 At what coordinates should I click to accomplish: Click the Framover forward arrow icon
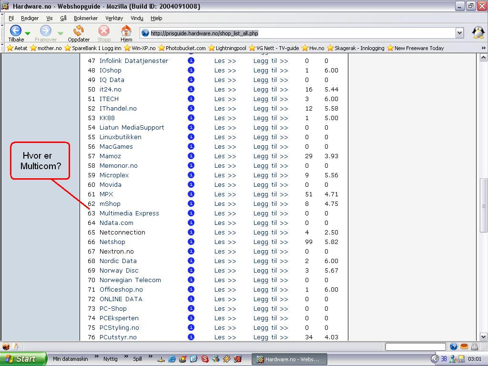tap(45, 30)
